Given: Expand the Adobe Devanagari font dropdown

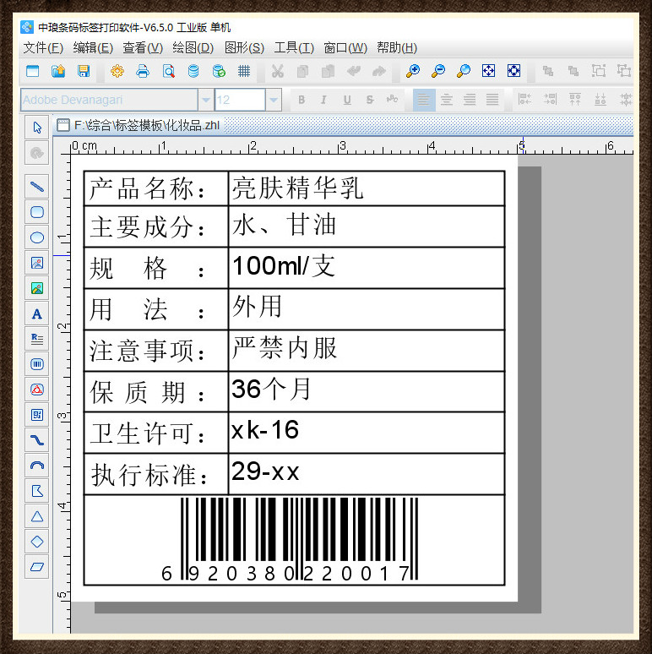Looking at the screenshot, I should pos(206,100).
